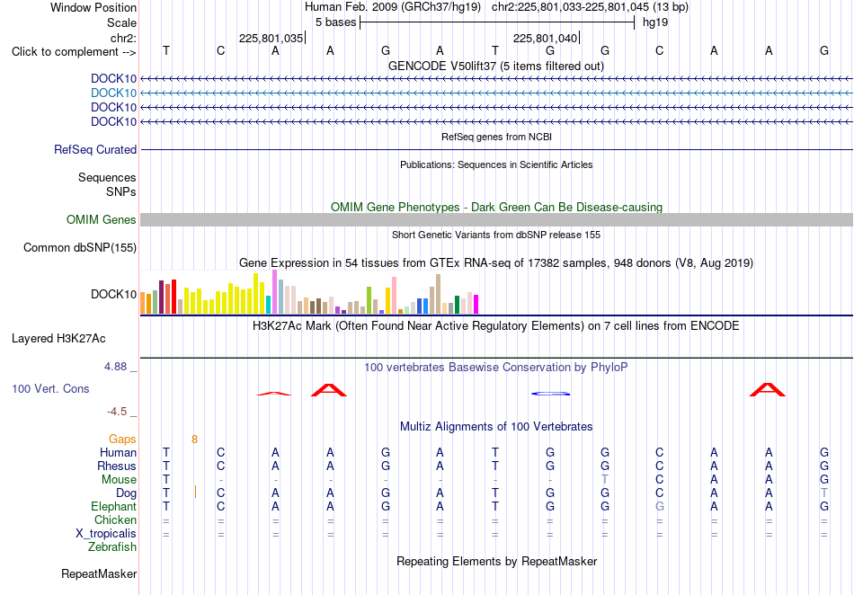This screenshot has height=595, width=854.
Task: Open the OMIM Genes track label
Action: [101, 220]
